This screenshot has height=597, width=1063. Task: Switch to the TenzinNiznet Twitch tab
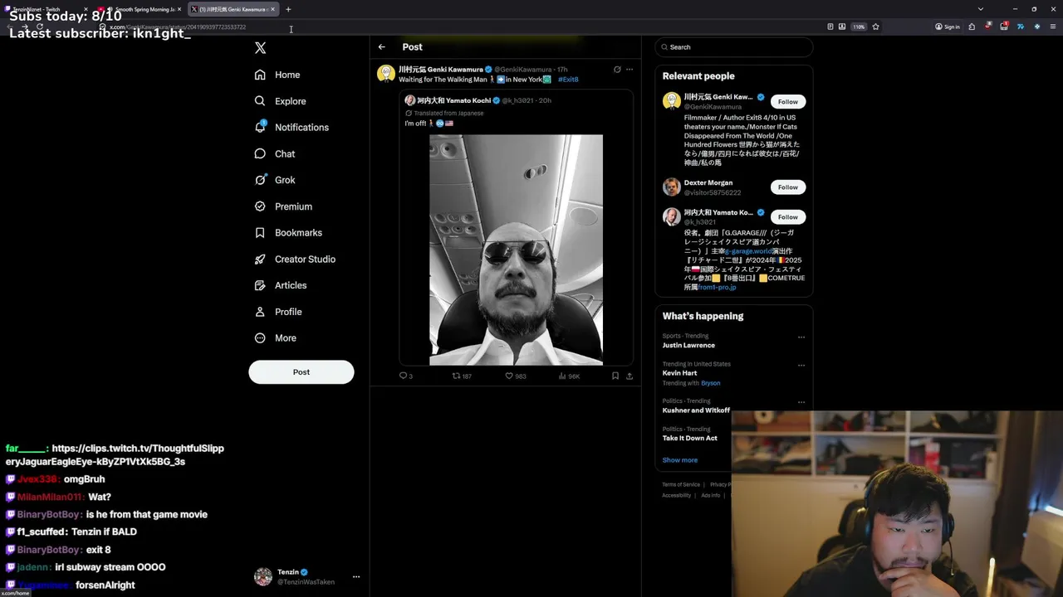coord(46,9)
